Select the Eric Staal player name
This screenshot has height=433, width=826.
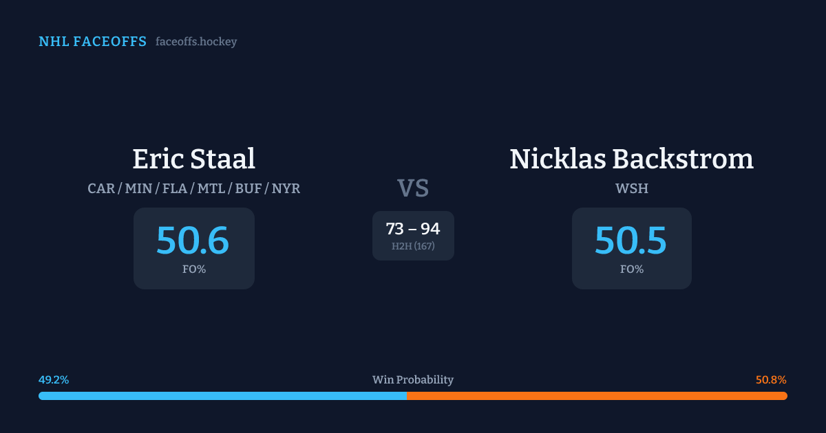(193, 159)
